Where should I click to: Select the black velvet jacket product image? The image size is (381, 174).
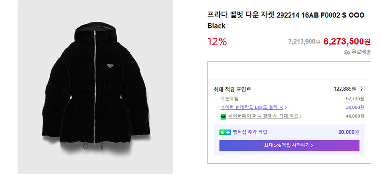(x=95, y=87)
